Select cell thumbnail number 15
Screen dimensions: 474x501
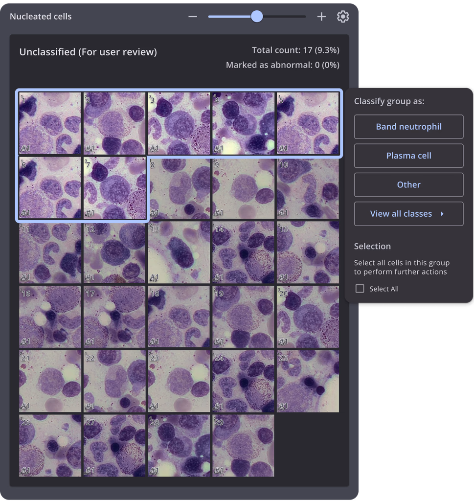[308, 253]
